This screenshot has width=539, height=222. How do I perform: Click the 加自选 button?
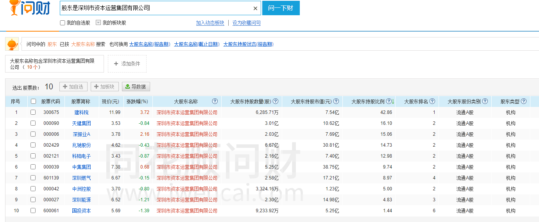click(73, 87)
